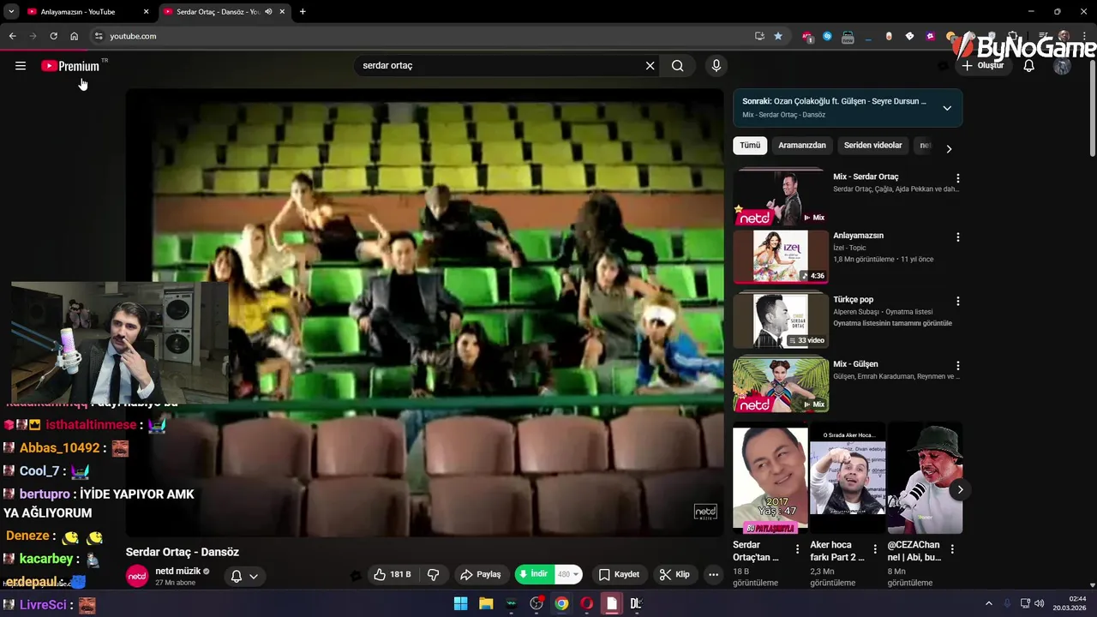Go to browser home page
The image size is (1097, 617).
(74, 36)
